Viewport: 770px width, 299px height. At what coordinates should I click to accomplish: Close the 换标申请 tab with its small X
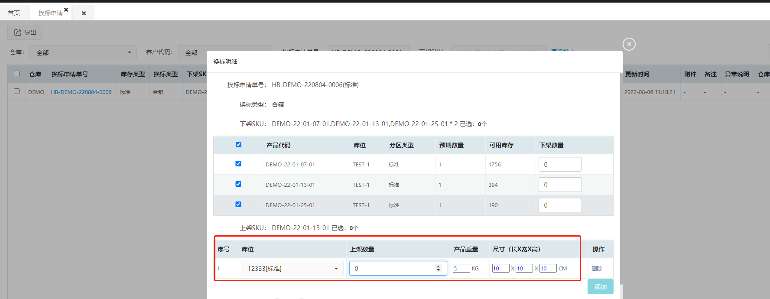pyautogui.click(x=66, y=10)
